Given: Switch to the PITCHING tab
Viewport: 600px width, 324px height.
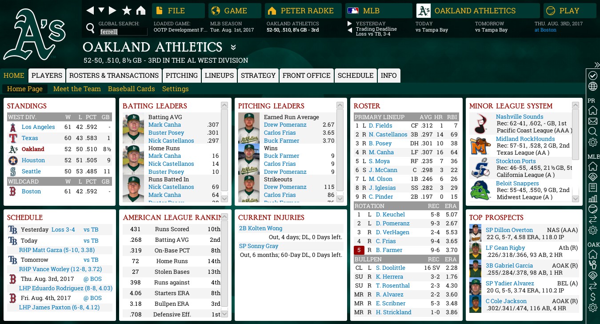Looking at the screenshot, I should point(182,76).
